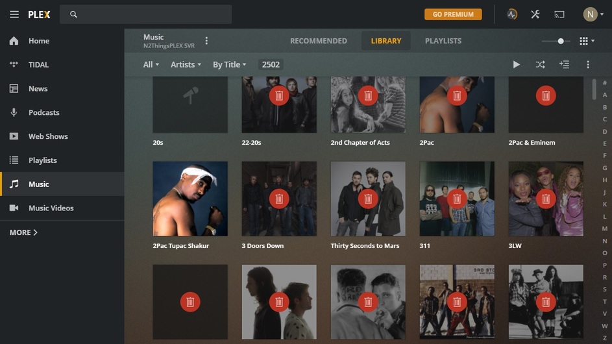612x344 pixels.
Task: Open Music library options menu
Action: pos(206,41)
